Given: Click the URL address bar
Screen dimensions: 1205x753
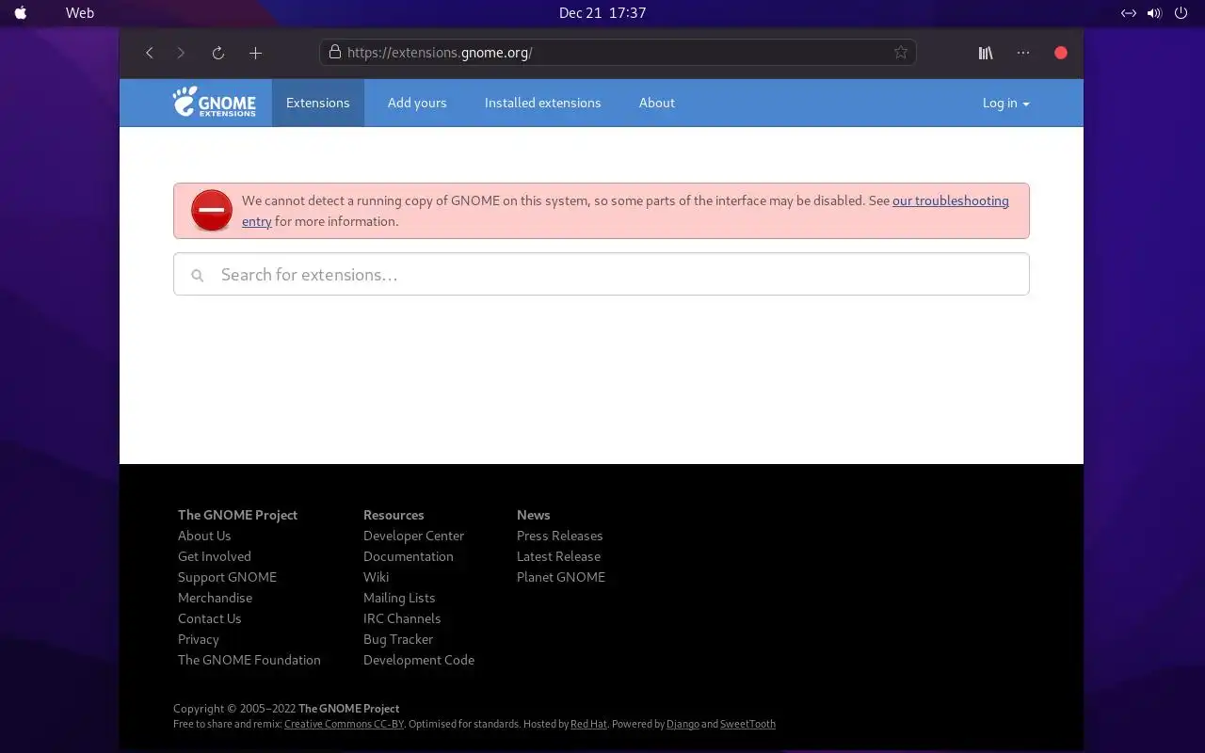Looking at the screenshot, I should coord(618,53).
